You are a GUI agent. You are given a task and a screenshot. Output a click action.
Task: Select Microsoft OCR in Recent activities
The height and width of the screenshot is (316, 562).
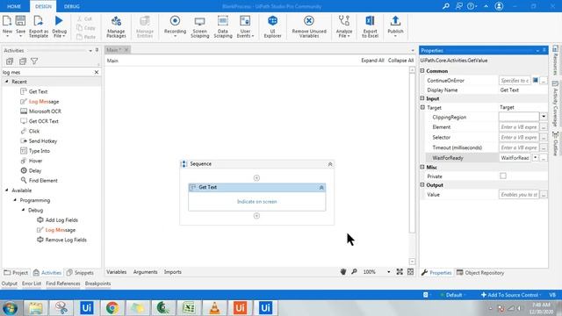point(40,111)
